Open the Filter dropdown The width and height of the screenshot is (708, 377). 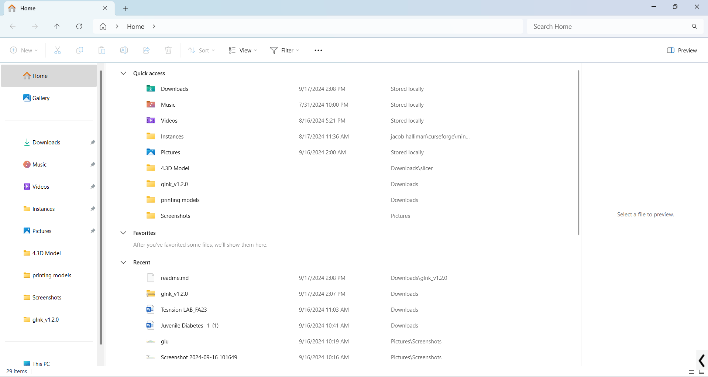pos(285,50)
